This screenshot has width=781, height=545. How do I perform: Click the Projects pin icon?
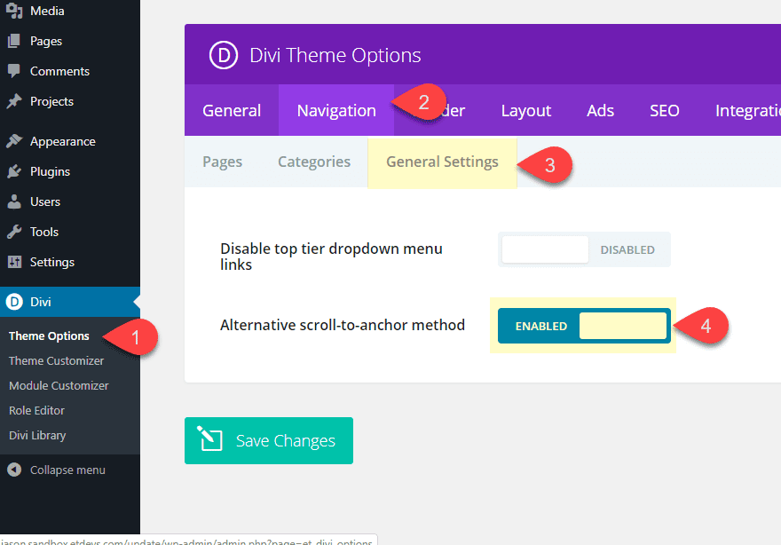pos(14,101)
